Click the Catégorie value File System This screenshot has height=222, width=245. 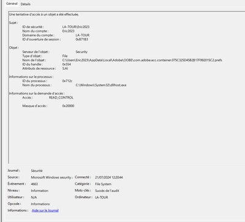coord(103,184)
